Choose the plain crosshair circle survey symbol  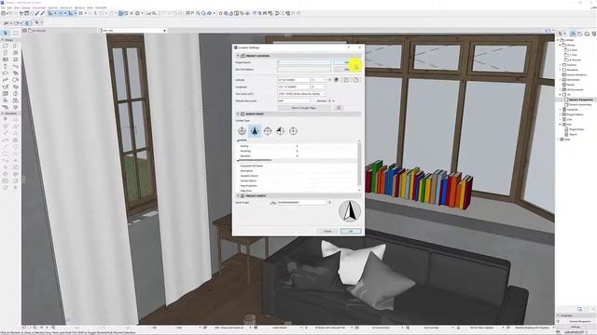coord(293,131)
